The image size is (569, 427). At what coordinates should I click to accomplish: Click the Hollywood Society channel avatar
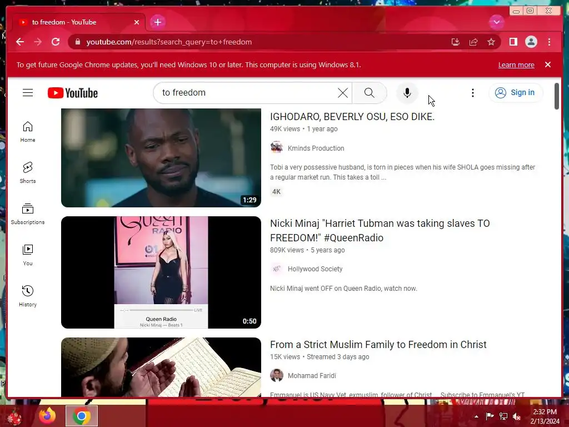point(277,269)
